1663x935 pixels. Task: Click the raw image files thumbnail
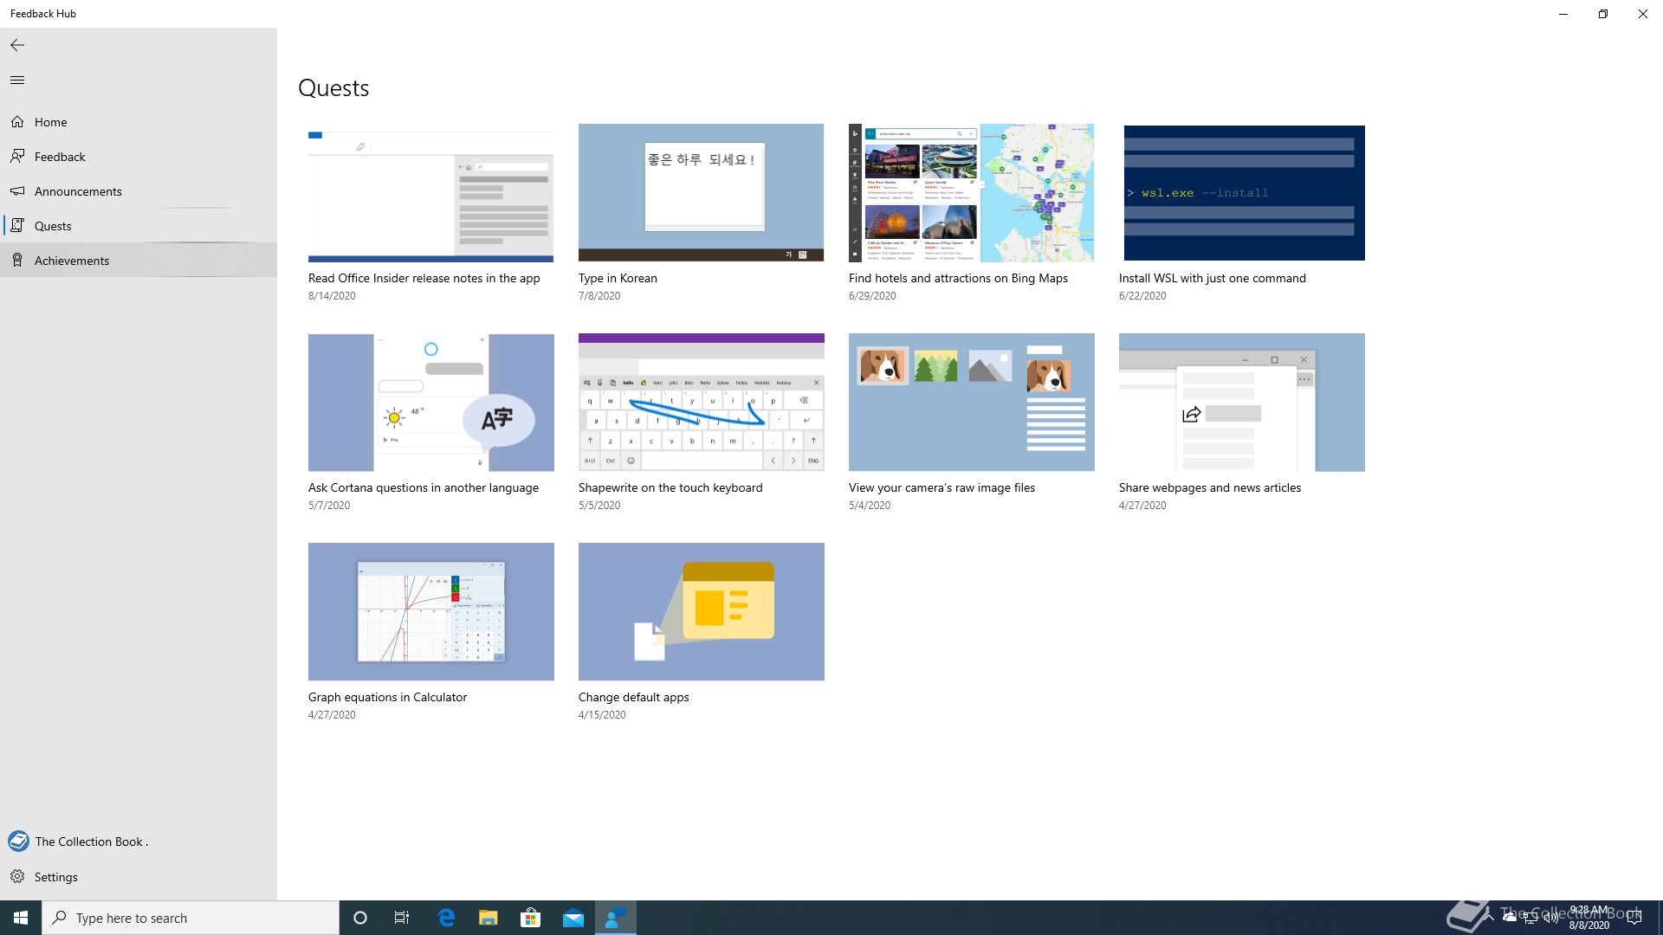coord(972,403)
